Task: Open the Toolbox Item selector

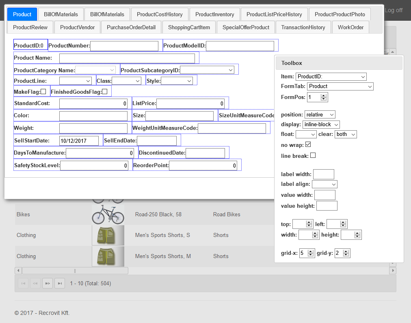Action: [331, 77]
